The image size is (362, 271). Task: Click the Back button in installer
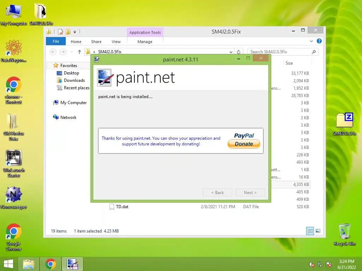coord(217,192)
